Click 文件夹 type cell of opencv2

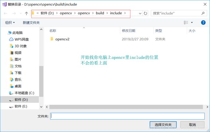[x=160, y=39]
